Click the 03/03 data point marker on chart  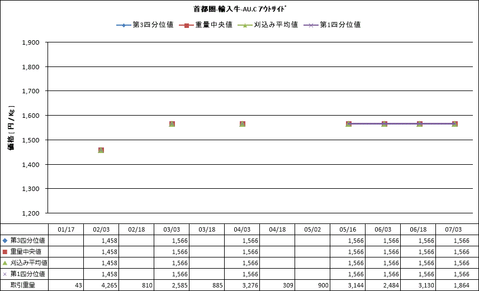(172, 124)
